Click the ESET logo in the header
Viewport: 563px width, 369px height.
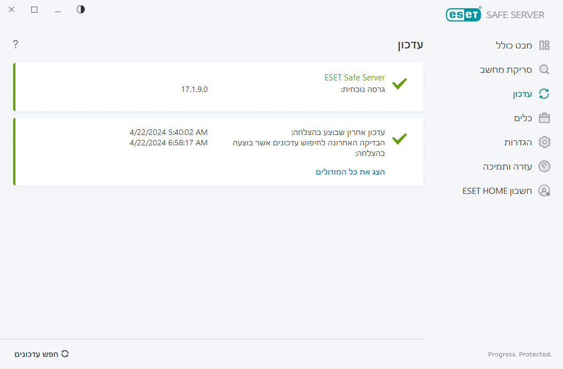pos(463,14)
